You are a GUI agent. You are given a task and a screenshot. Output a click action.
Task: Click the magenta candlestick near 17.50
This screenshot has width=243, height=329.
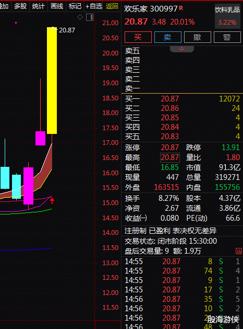click(40, 138)
